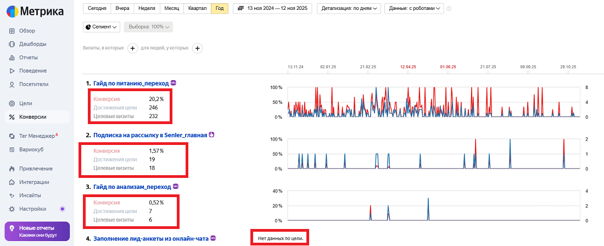Open the Посетители person icon
The width and height of the screenshot is (604, 246).
12,85
